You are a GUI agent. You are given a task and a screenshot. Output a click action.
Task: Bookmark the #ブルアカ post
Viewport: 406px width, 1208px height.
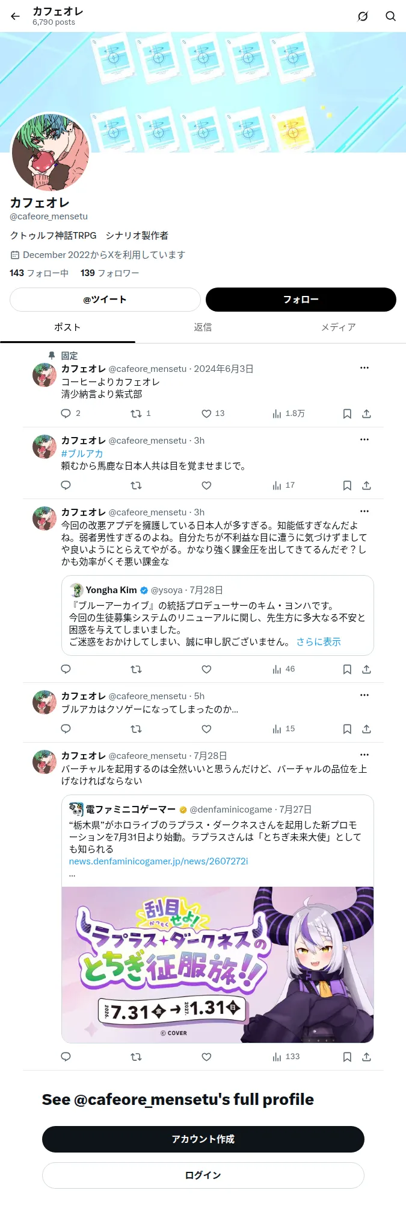coord(347,485)
